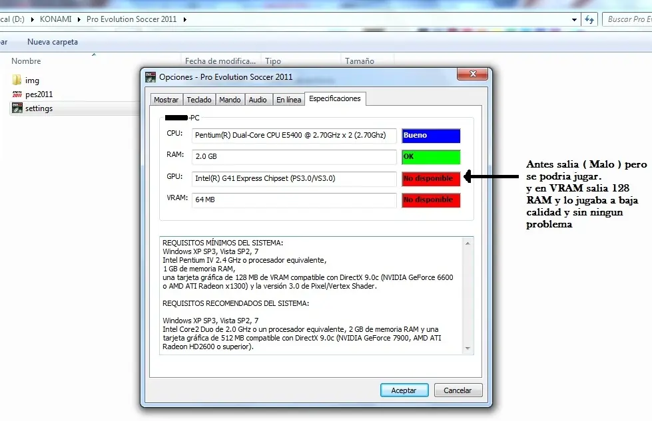Click the REQUISITOS MÍNIMOS DEL SISTEMA heading
This screenshot has height=421, width=652.
tap(223, 243)
